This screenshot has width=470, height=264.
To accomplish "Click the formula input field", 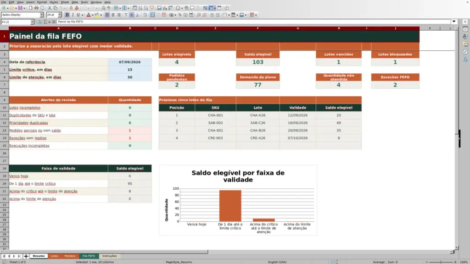I will tap(253, 22).
